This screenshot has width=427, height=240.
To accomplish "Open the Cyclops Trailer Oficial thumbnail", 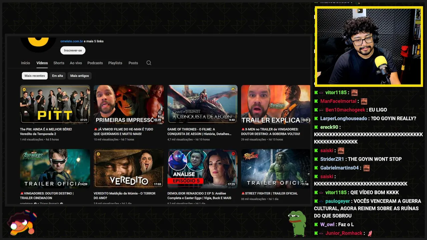I will [55, 168].
